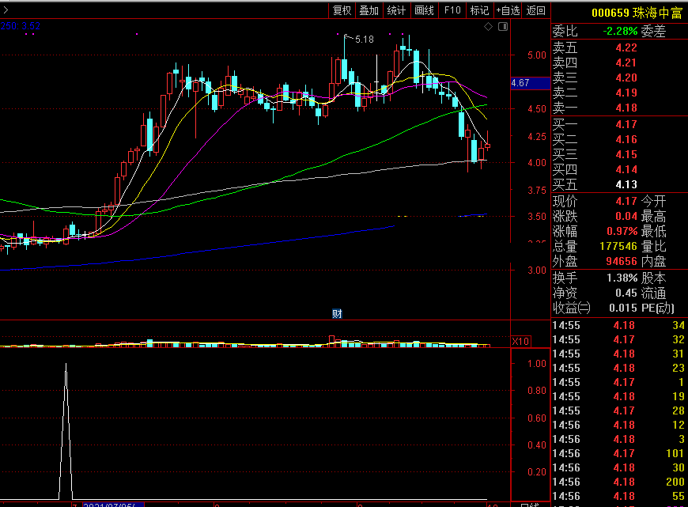688x507 pixels.
Task: Add stock via +自选 button
Action: (508, 10)
